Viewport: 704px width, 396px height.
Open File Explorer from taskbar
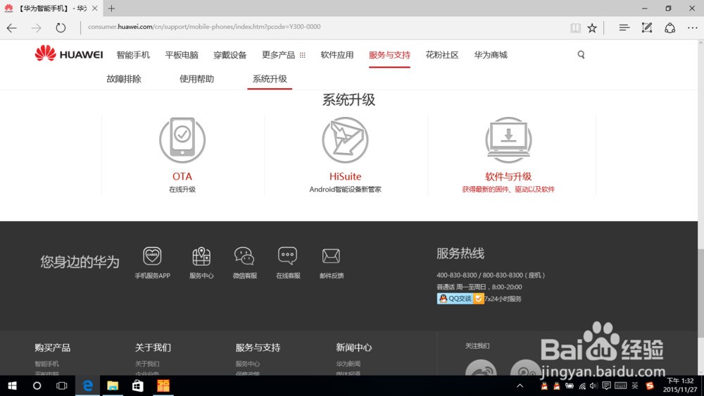pos(112,385)
